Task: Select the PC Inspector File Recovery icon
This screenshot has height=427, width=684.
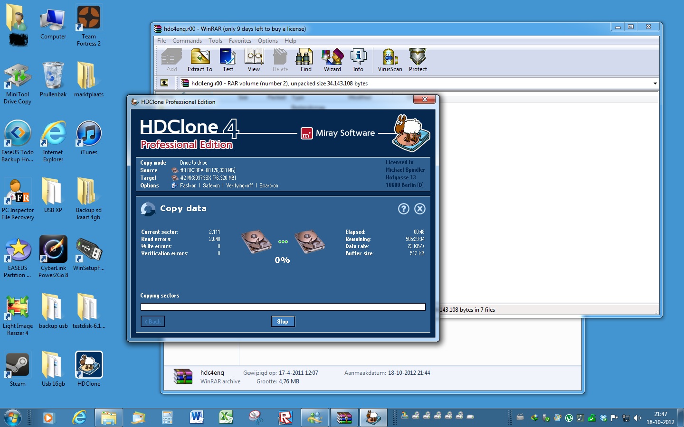Action: [18, 199]
